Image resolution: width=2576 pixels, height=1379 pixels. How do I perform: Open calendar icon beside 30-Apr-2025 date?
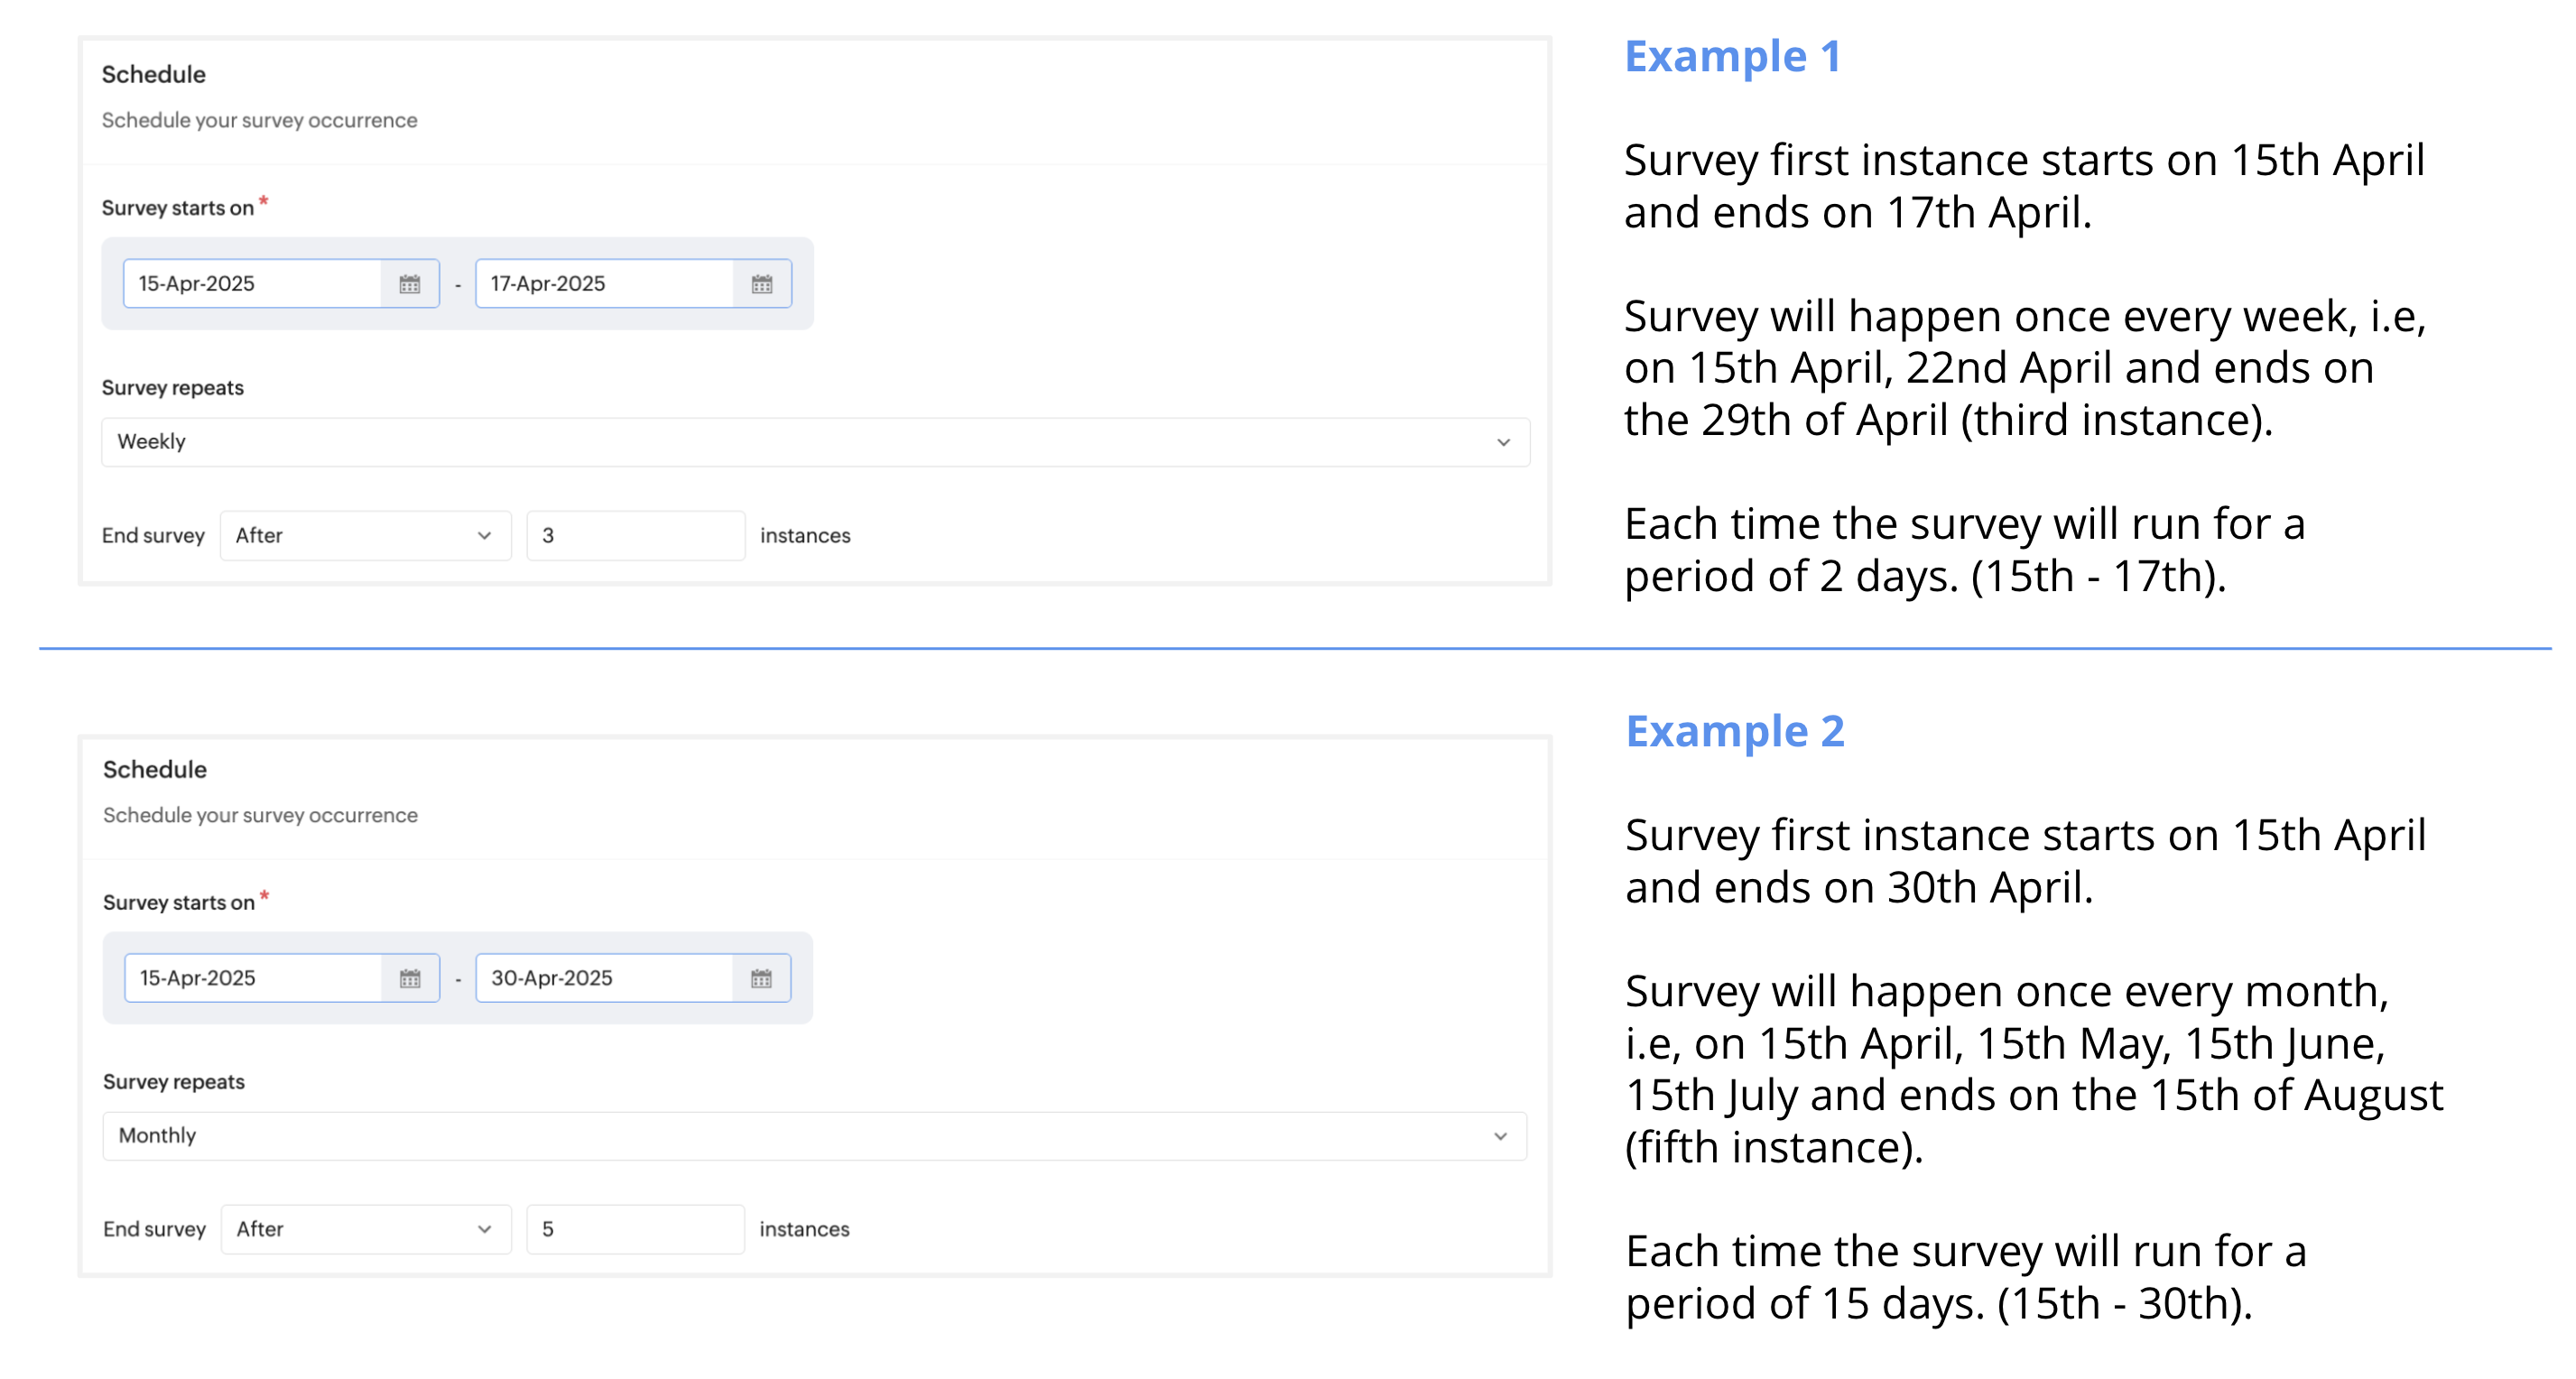coord(761,978)
